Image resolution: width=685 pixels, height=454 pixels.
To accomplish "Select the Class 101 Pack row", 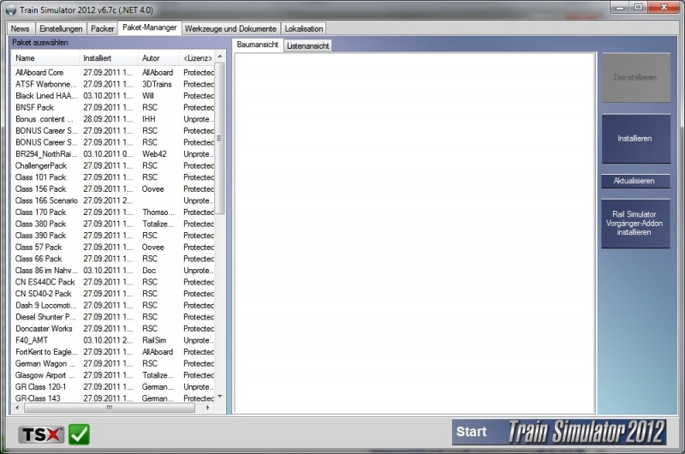I will point(114,177).
